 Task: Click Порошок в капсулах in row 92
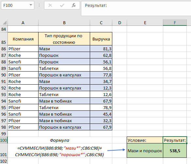64,88
